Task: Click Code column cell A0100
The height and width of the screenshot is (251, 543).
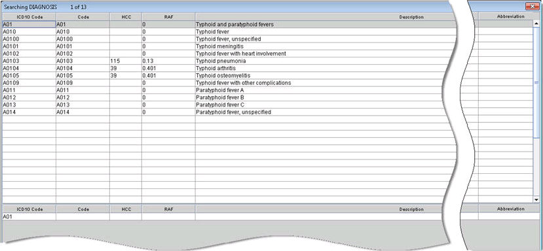Action: [x=83, y=39]
